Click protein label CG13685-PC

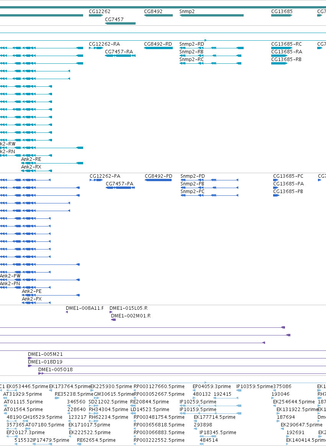coord(288,176)
